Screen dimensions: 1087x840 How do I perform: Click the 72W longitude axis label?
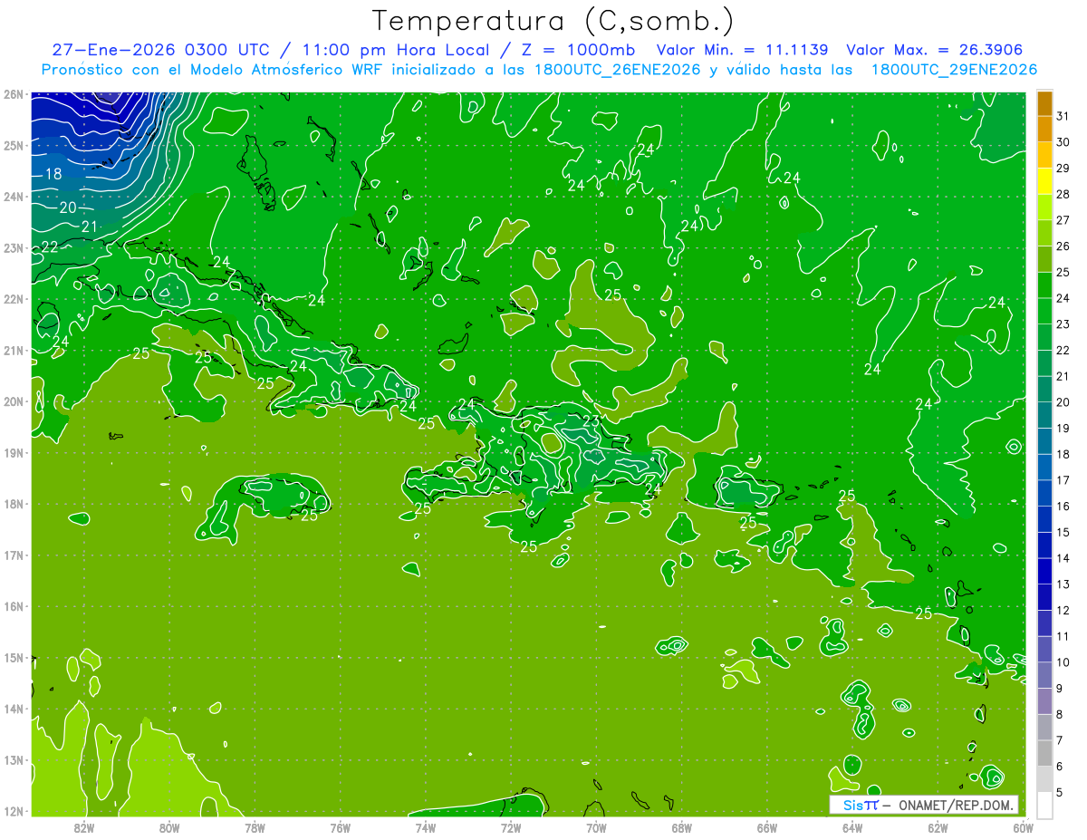pos(511,827)
